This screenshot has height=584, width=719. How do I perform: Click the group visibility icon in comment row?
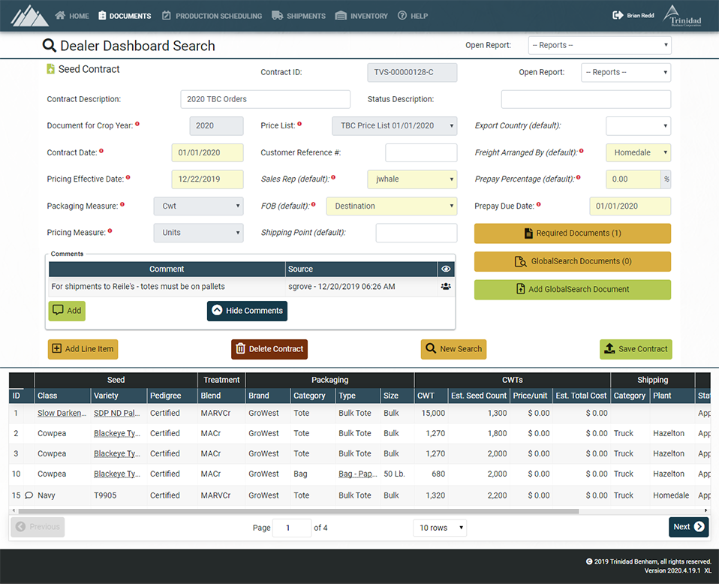[x=446, y=287]
